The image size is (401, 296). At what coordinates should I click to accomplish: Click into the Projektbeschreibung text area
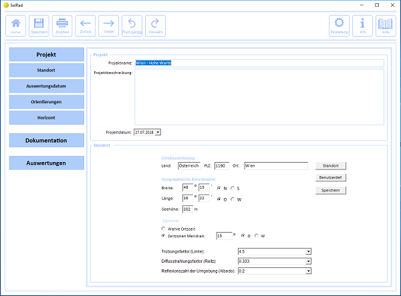click(x=259, y=97)
